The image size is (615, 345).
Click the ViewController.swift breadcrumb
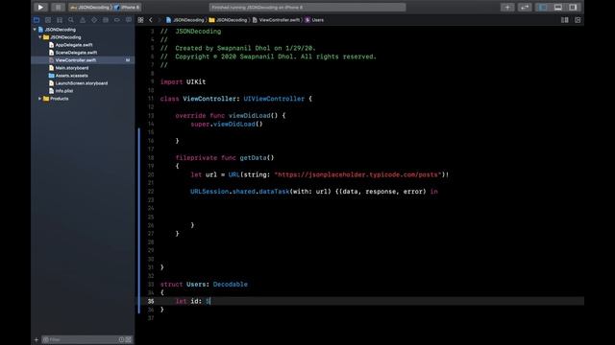point(276,20)
